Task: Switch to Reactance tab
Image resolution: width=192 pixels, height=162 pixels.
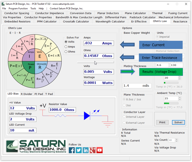Action: (180, 21)
